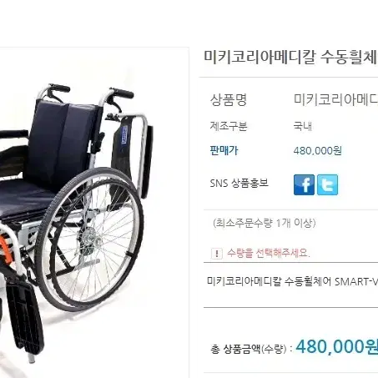Open the wheelchair product image
This screenshot has width=378, height=378.
94,213
